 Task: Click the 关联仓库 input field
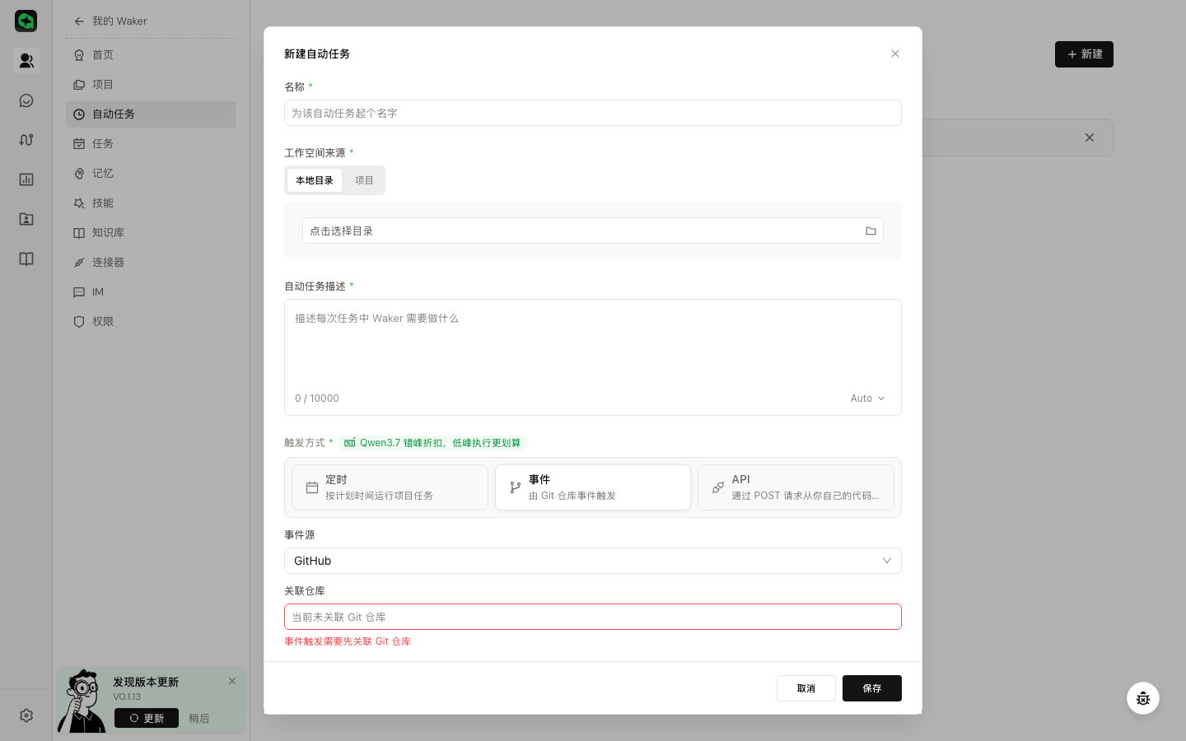pos(593,617)
